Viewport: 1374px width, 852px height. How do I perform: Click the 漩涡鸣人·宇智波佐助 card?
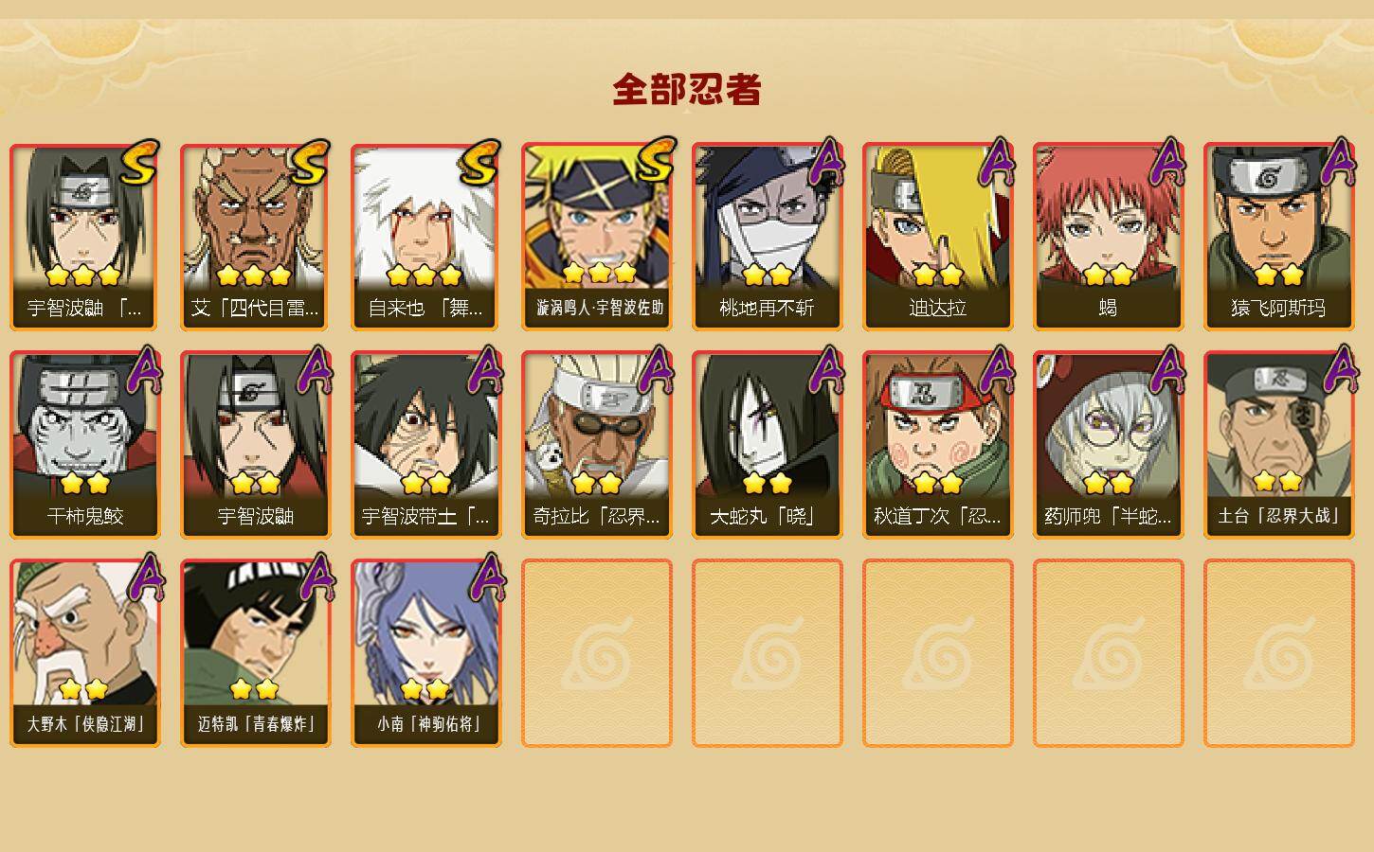point(597,237)
